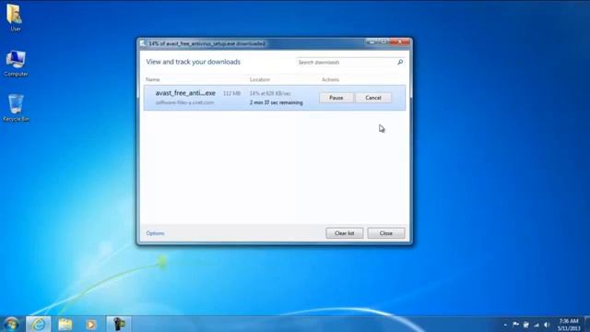
Task: Open the Windows Start menu
Action: tap(11, 324)
